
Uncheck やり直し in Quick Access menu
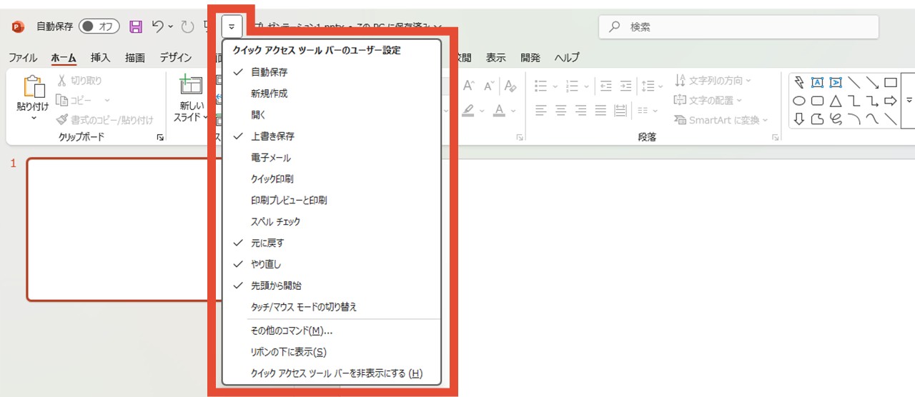tap(332, 264)
